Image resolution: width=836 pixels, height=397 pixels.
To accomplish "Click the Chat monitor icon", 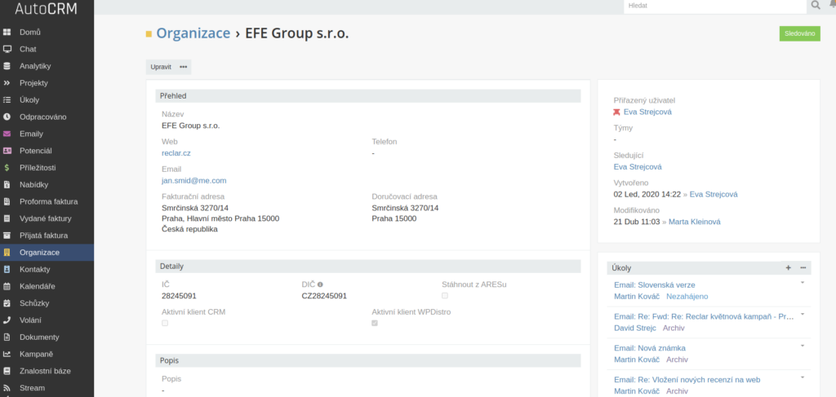I will click(x=7, y=49).
